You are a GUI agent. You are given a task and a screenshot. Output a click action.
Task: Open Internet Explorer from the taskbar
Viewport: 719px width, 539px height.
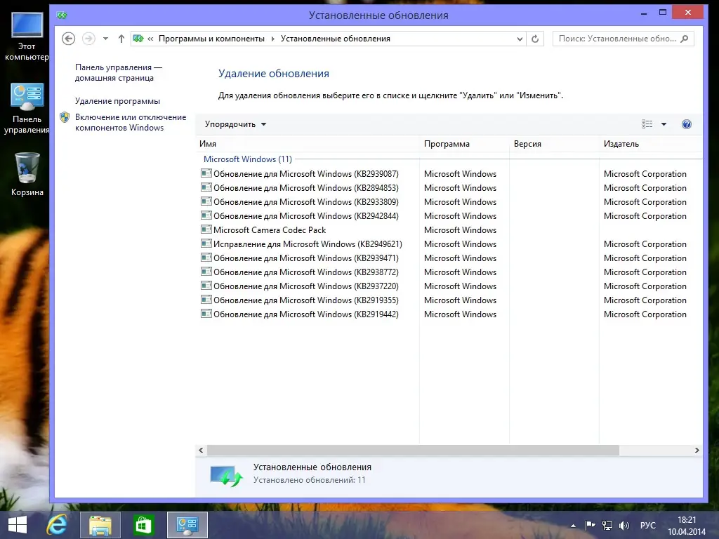tap(58, 524)
